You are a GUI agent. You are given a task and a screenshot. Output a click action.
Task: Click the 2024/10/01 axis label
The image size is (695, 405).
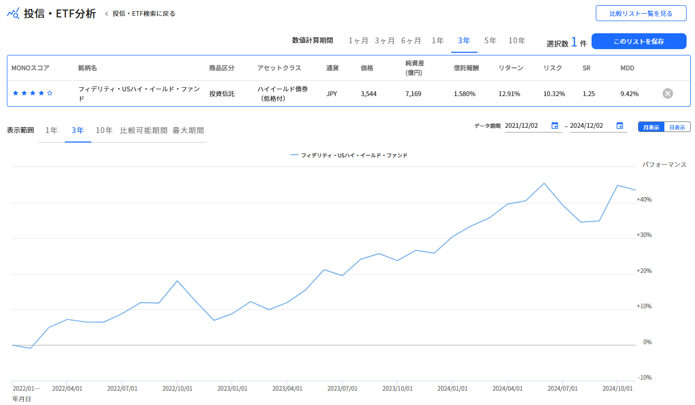(x=617, y=388)
